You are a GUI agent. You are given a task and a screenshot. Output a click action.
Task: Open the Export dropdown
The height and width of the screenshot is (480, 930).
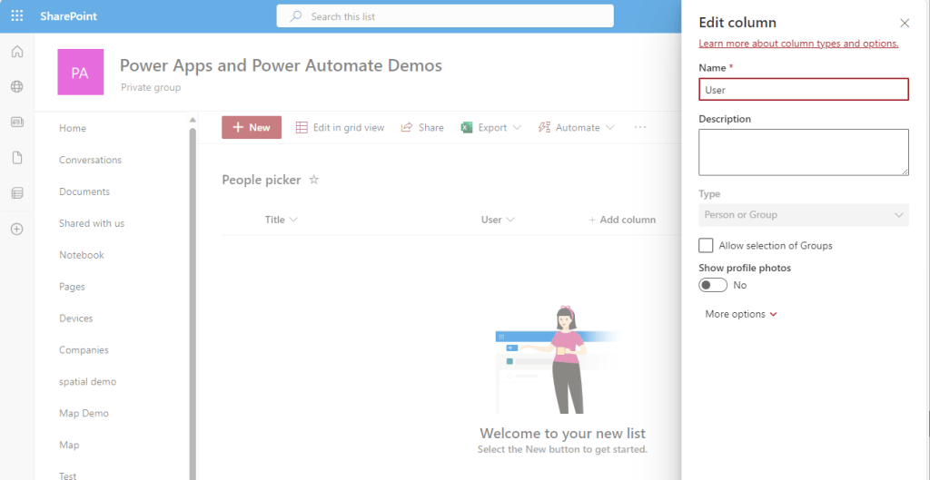491,128
